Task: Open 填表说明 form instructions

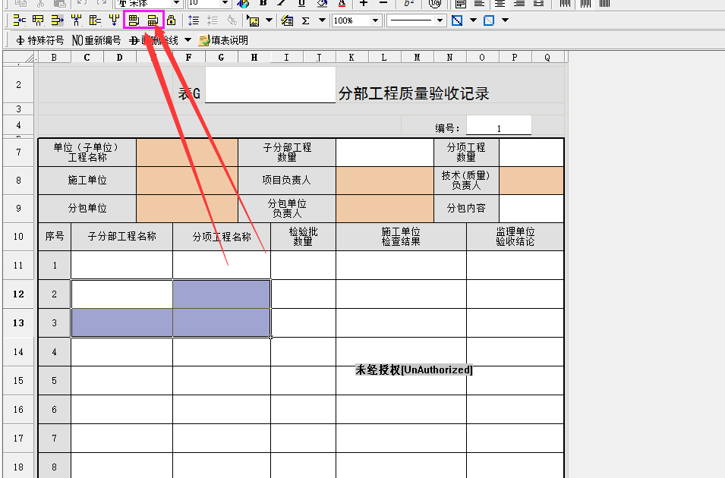Action: point(223,40)
